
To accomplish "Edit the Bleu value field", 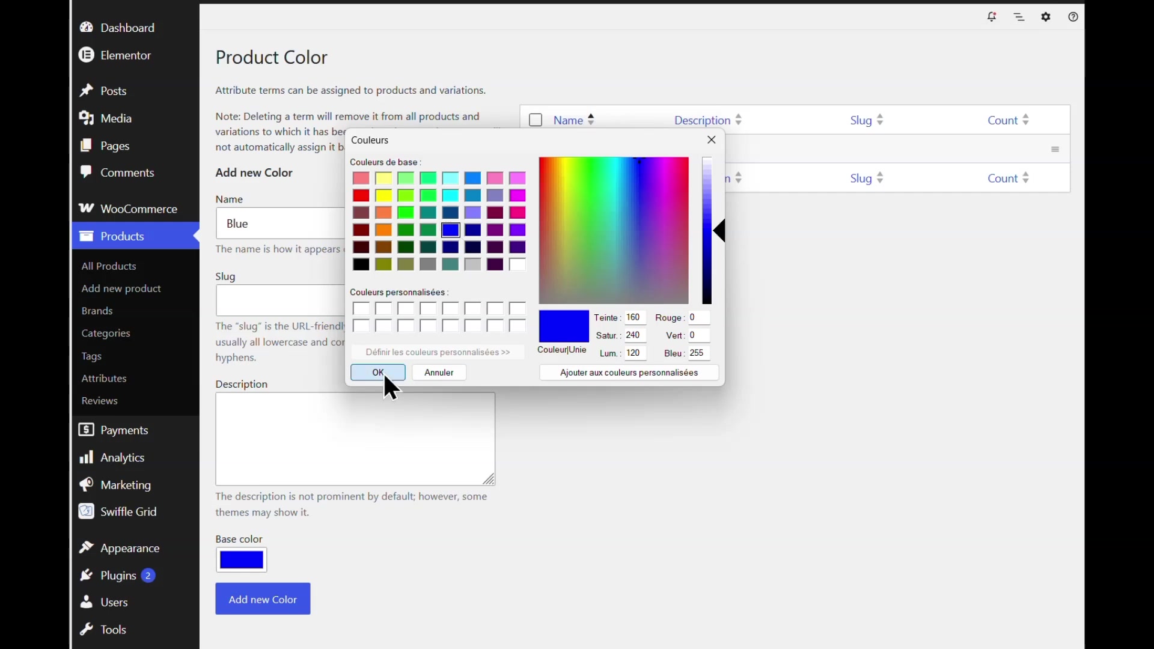I will pos(700,353).
